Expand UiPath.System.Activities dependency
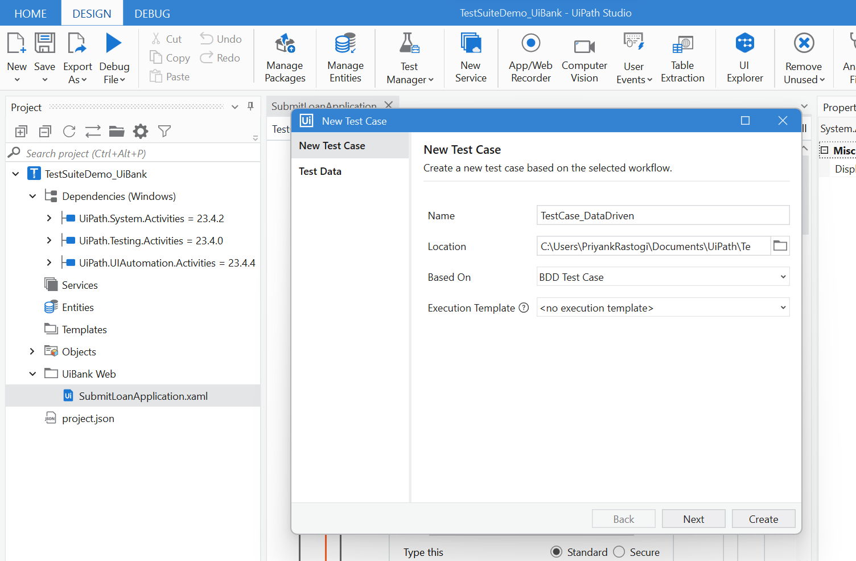Viewport: 856px width, 561px height. [x=49, y=218]
